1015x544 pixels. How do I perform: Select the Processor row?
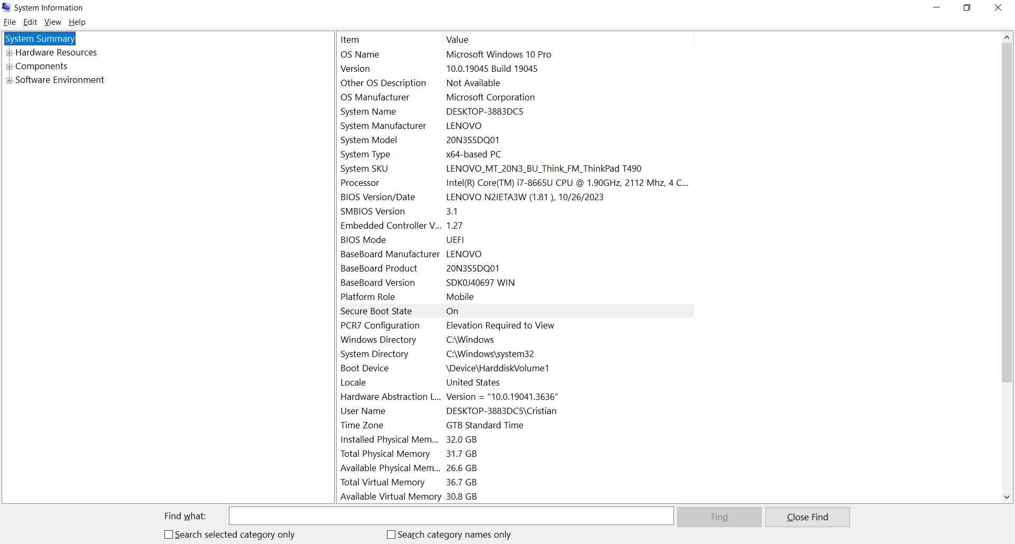click(515, 183)
